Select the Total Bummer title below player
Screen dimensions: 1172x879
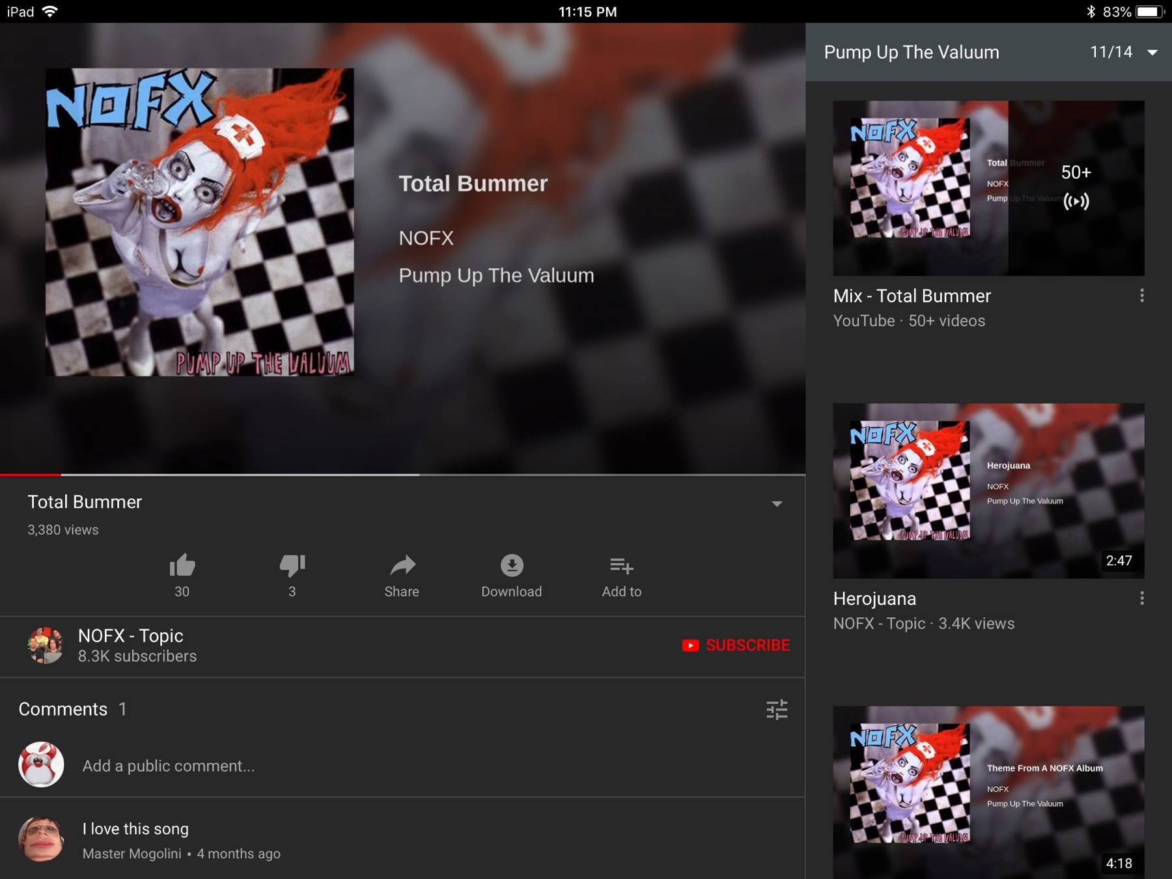point(85,502)
